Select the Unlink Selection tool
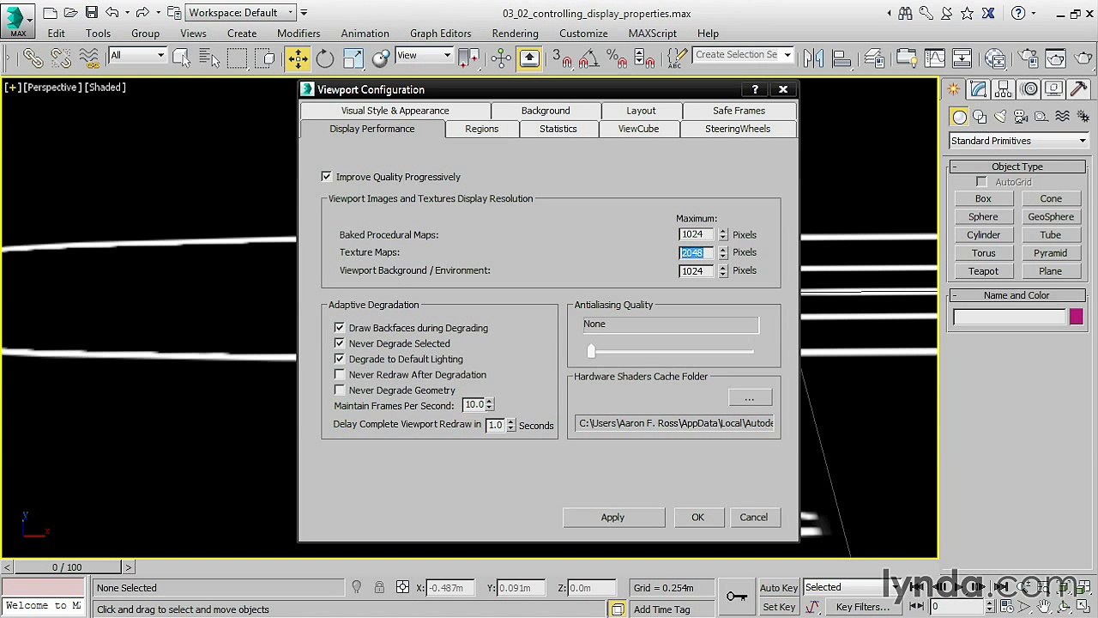The image size is (1098, 618). 61,58
